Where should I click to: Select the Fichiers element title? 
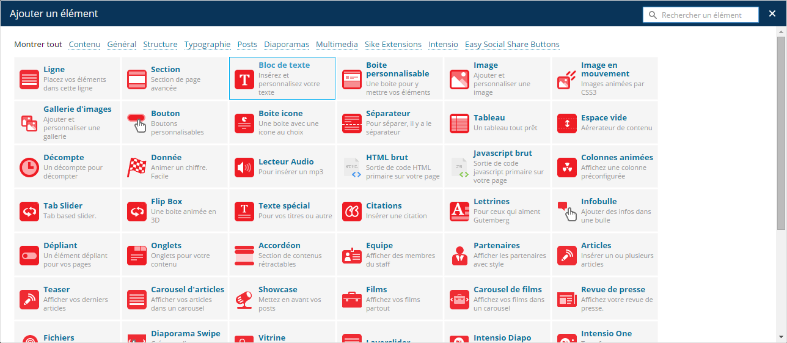(59, 337)
